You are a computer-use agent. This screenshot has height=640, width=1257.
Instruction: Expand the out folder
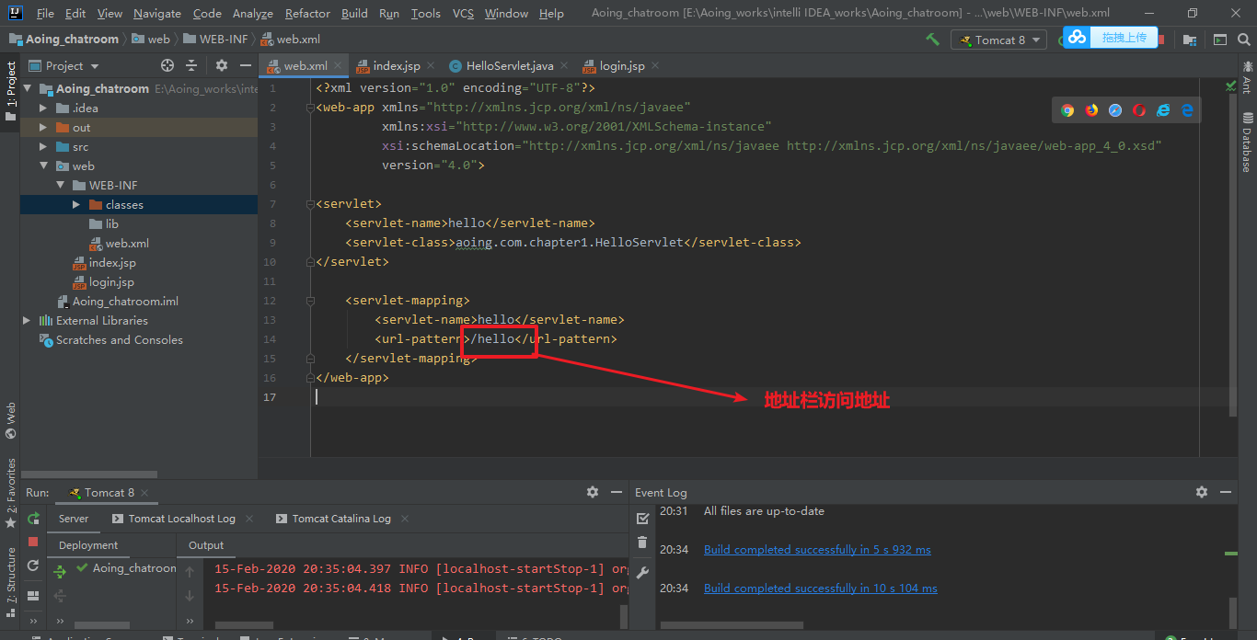[43, 128]
